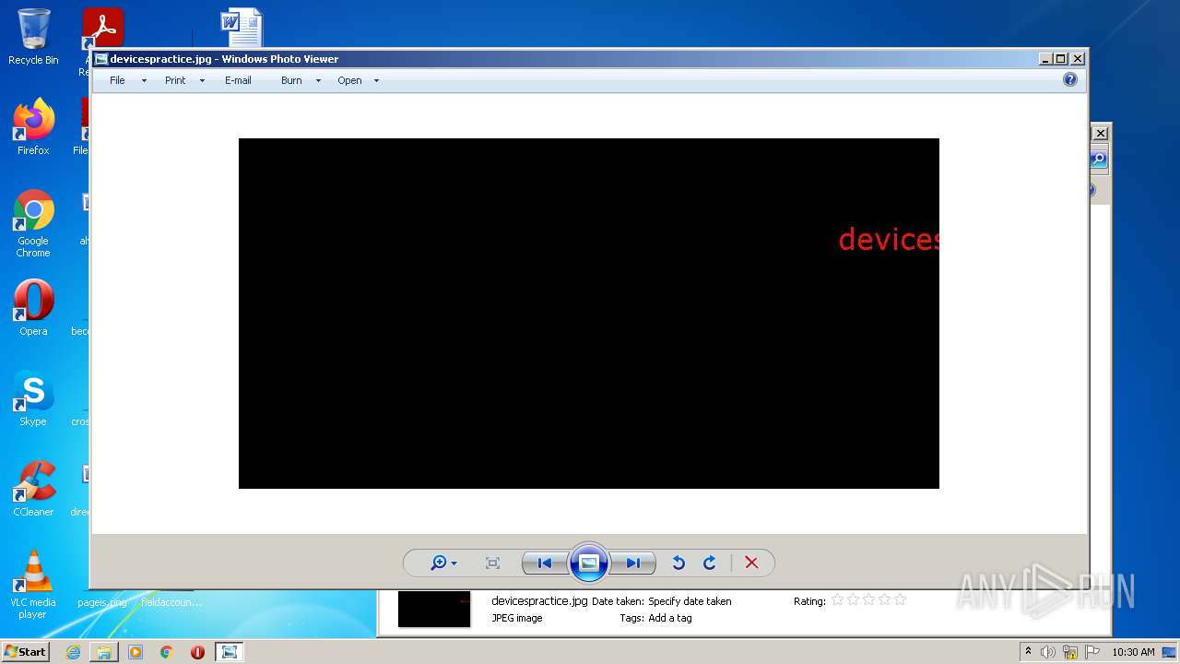Image resolution: width=1180 pixels, height=664 pixels.
Task: Click the Explorer window search icon behind
Action: click(1098, 160)
